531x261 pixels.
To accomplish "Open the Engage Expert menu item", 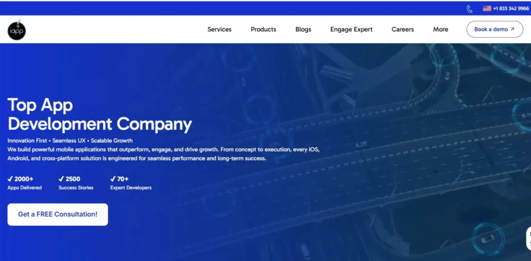I will click(x=351, y=30).
